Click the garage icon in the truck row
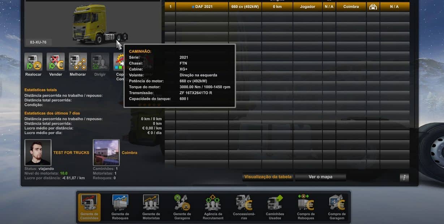Screen dimensions: 444x224 click(373, 7)
